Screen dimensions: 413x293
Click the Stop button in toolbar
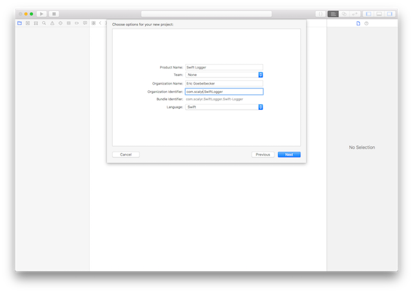tap(54, 14)
